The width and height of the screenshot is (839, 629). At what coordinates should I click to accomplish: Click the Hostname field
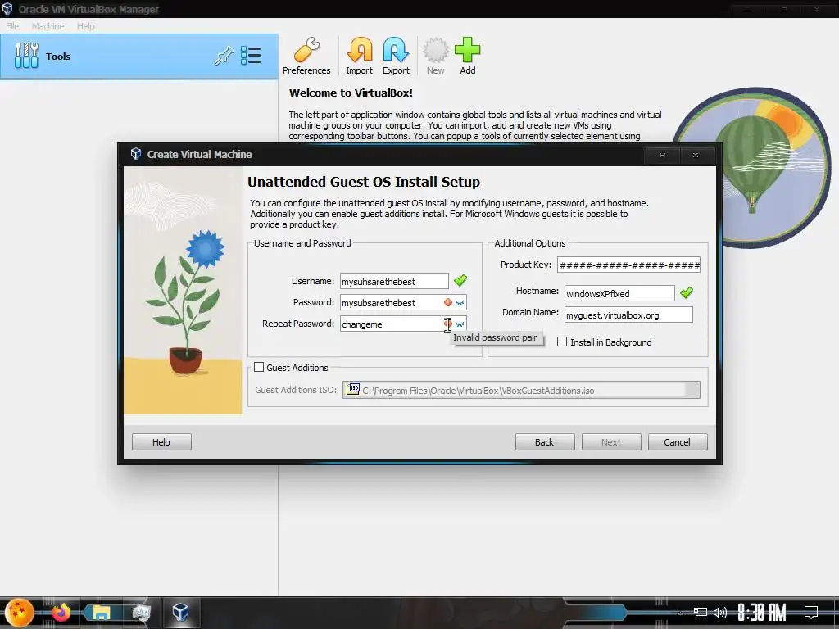tap(619, 293)
